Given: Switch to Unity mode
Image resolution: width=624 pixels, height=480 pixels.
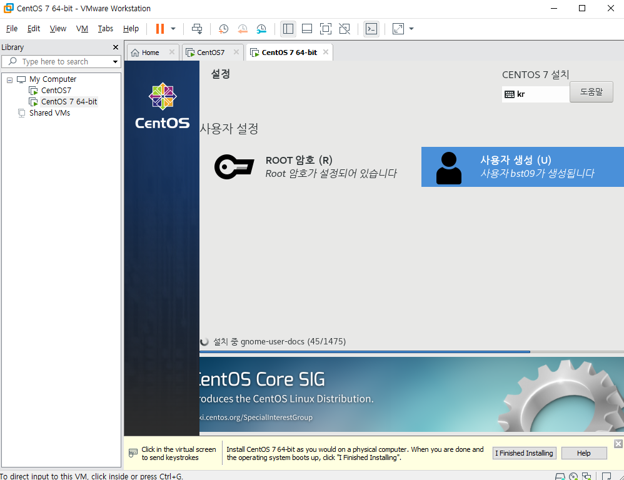Looking at the screenshot, I should pyautogui.click(x=345, y=29).
